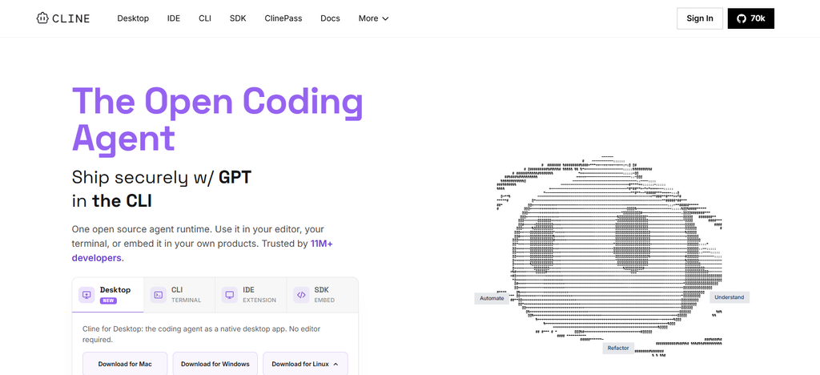Open Docs in the navigation bar
Screen dimensions: 820x375
(330, 18)
